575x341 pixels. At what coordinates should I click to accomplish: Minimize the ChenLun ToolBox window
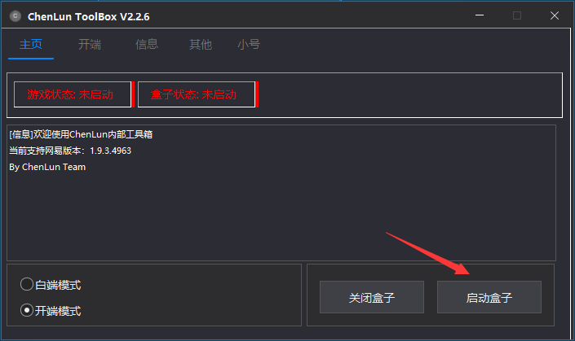[x=480, y=15]
